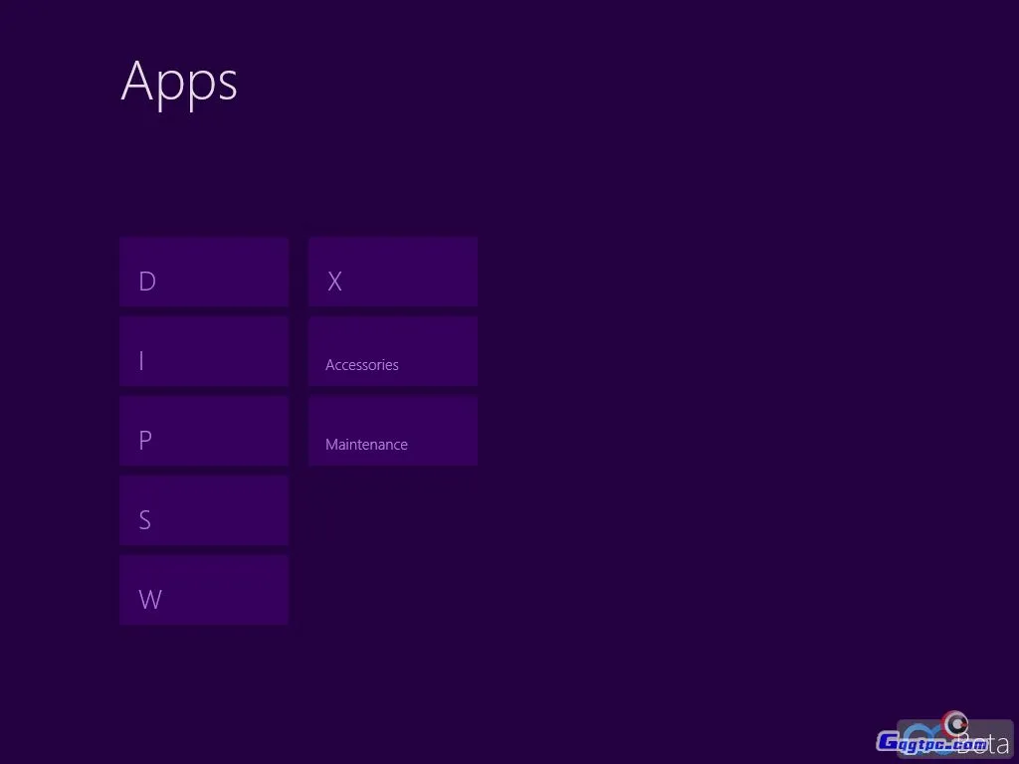
Task: Click the red circular icon above Beta
Action: click(956, 723)
